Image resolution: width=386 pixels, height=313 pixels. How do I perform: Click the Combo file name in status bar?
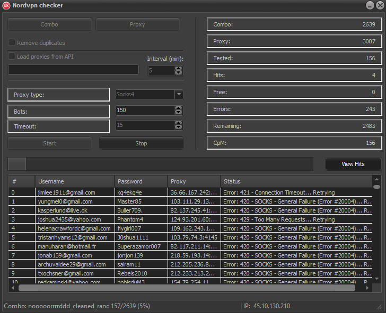57,306
